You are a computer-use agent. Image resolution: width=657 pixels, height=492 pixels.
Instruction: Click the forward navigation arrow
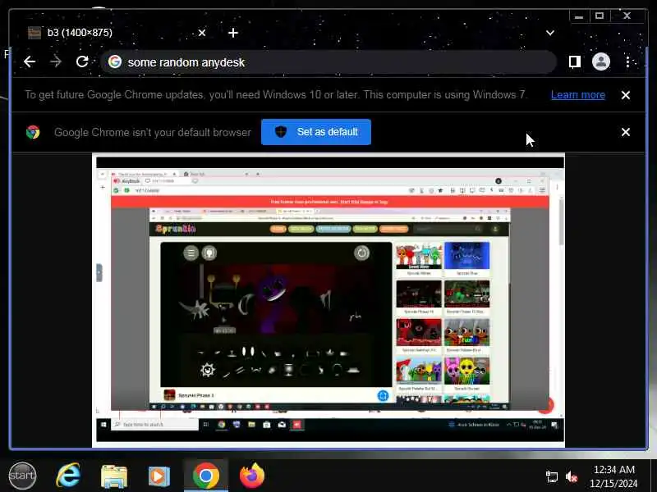tap(56, 62)
